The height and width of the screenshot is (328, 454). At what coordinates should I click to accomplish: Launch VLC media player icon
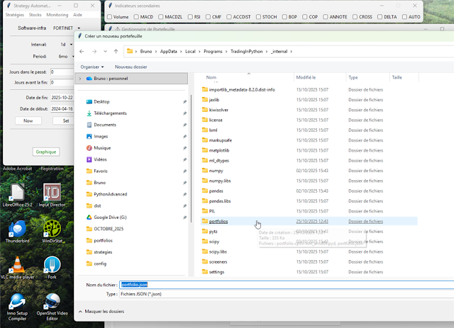coord(16,266)
